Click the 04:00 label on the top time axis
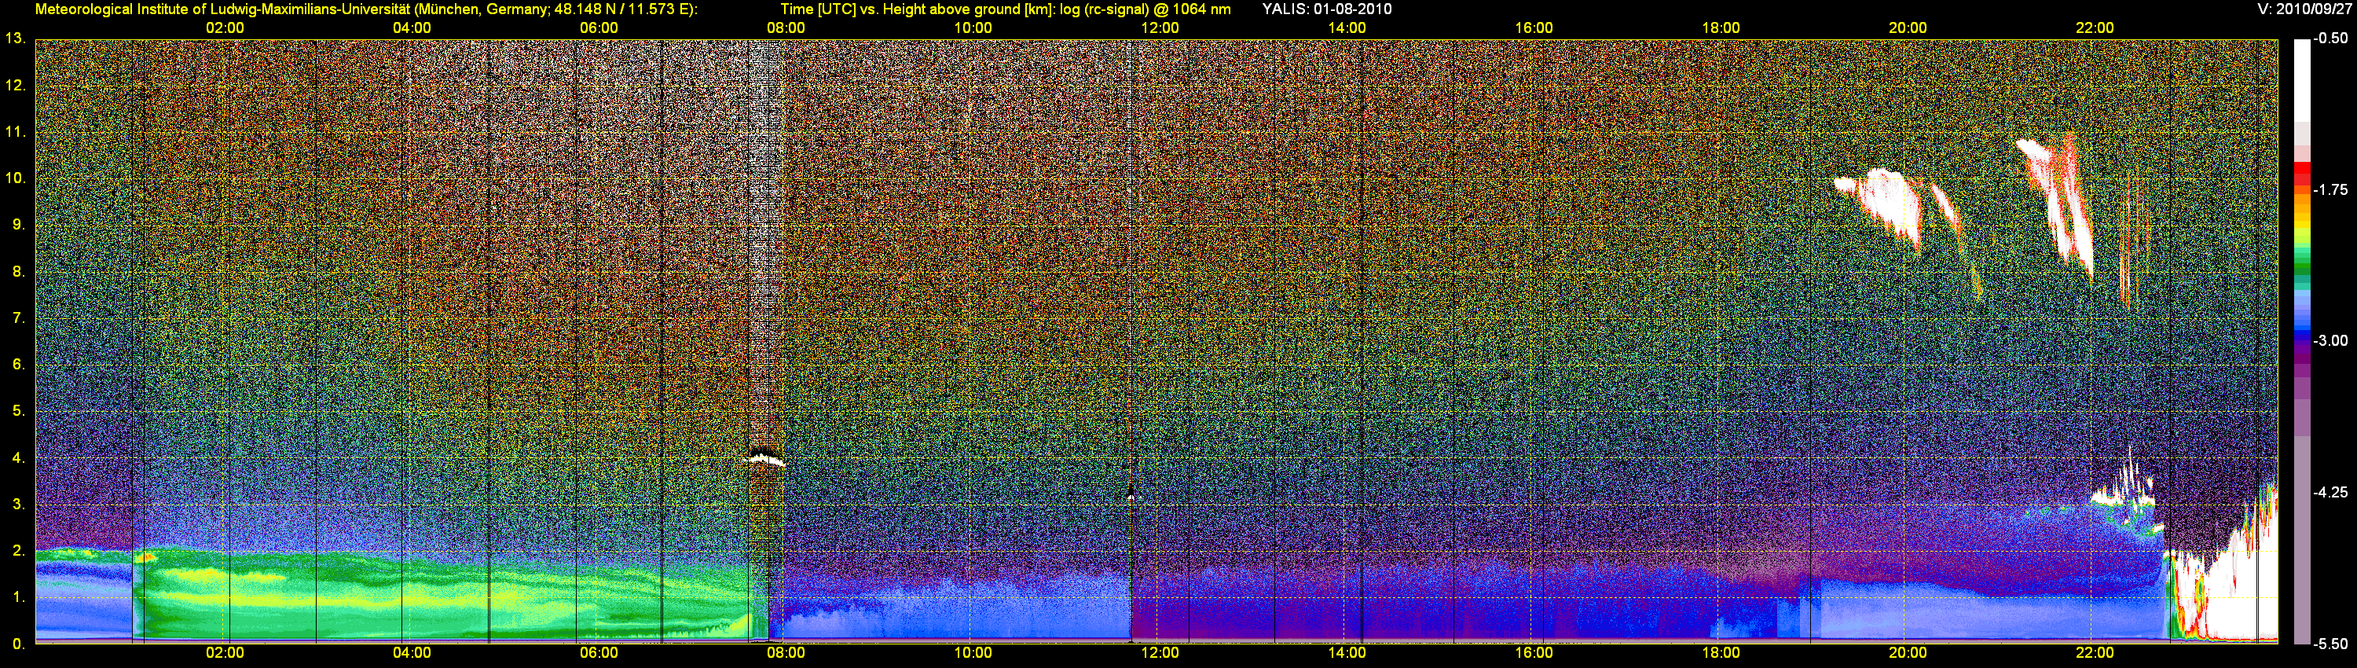 pos(412,28)
